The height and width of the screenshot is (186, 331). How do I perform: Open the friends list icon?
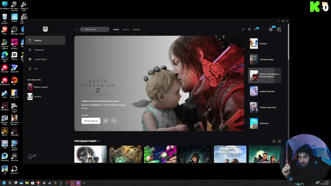(x=271, y=29)
